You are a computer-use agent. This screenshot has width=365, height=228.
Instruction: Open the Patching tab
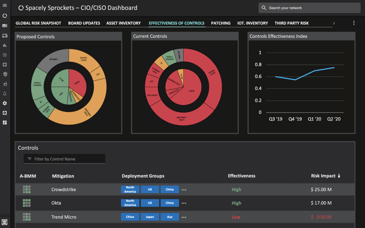221,23
